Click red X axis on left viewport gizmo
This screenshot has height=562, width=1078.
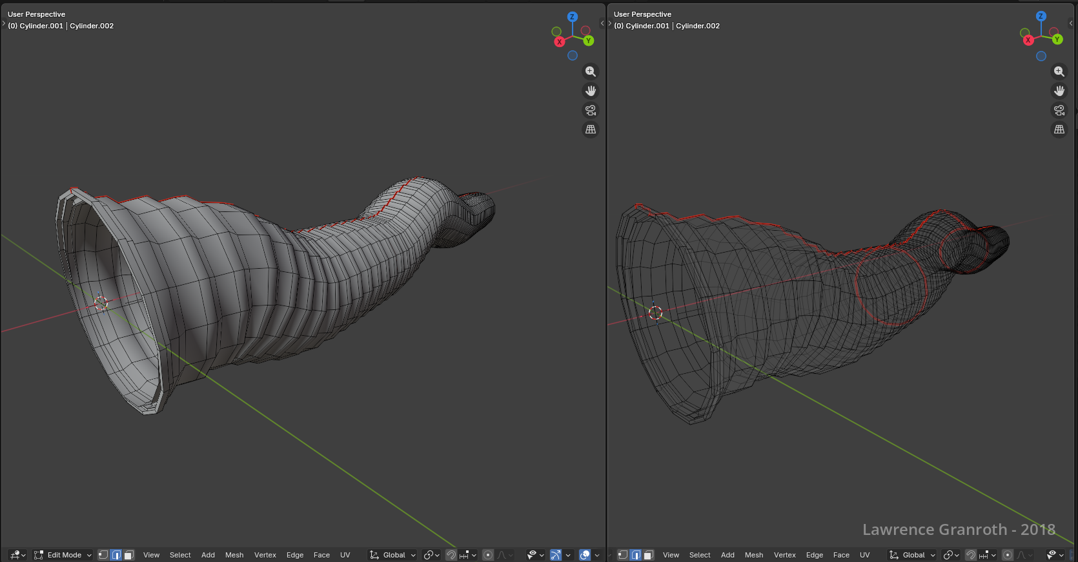(559, 42)
